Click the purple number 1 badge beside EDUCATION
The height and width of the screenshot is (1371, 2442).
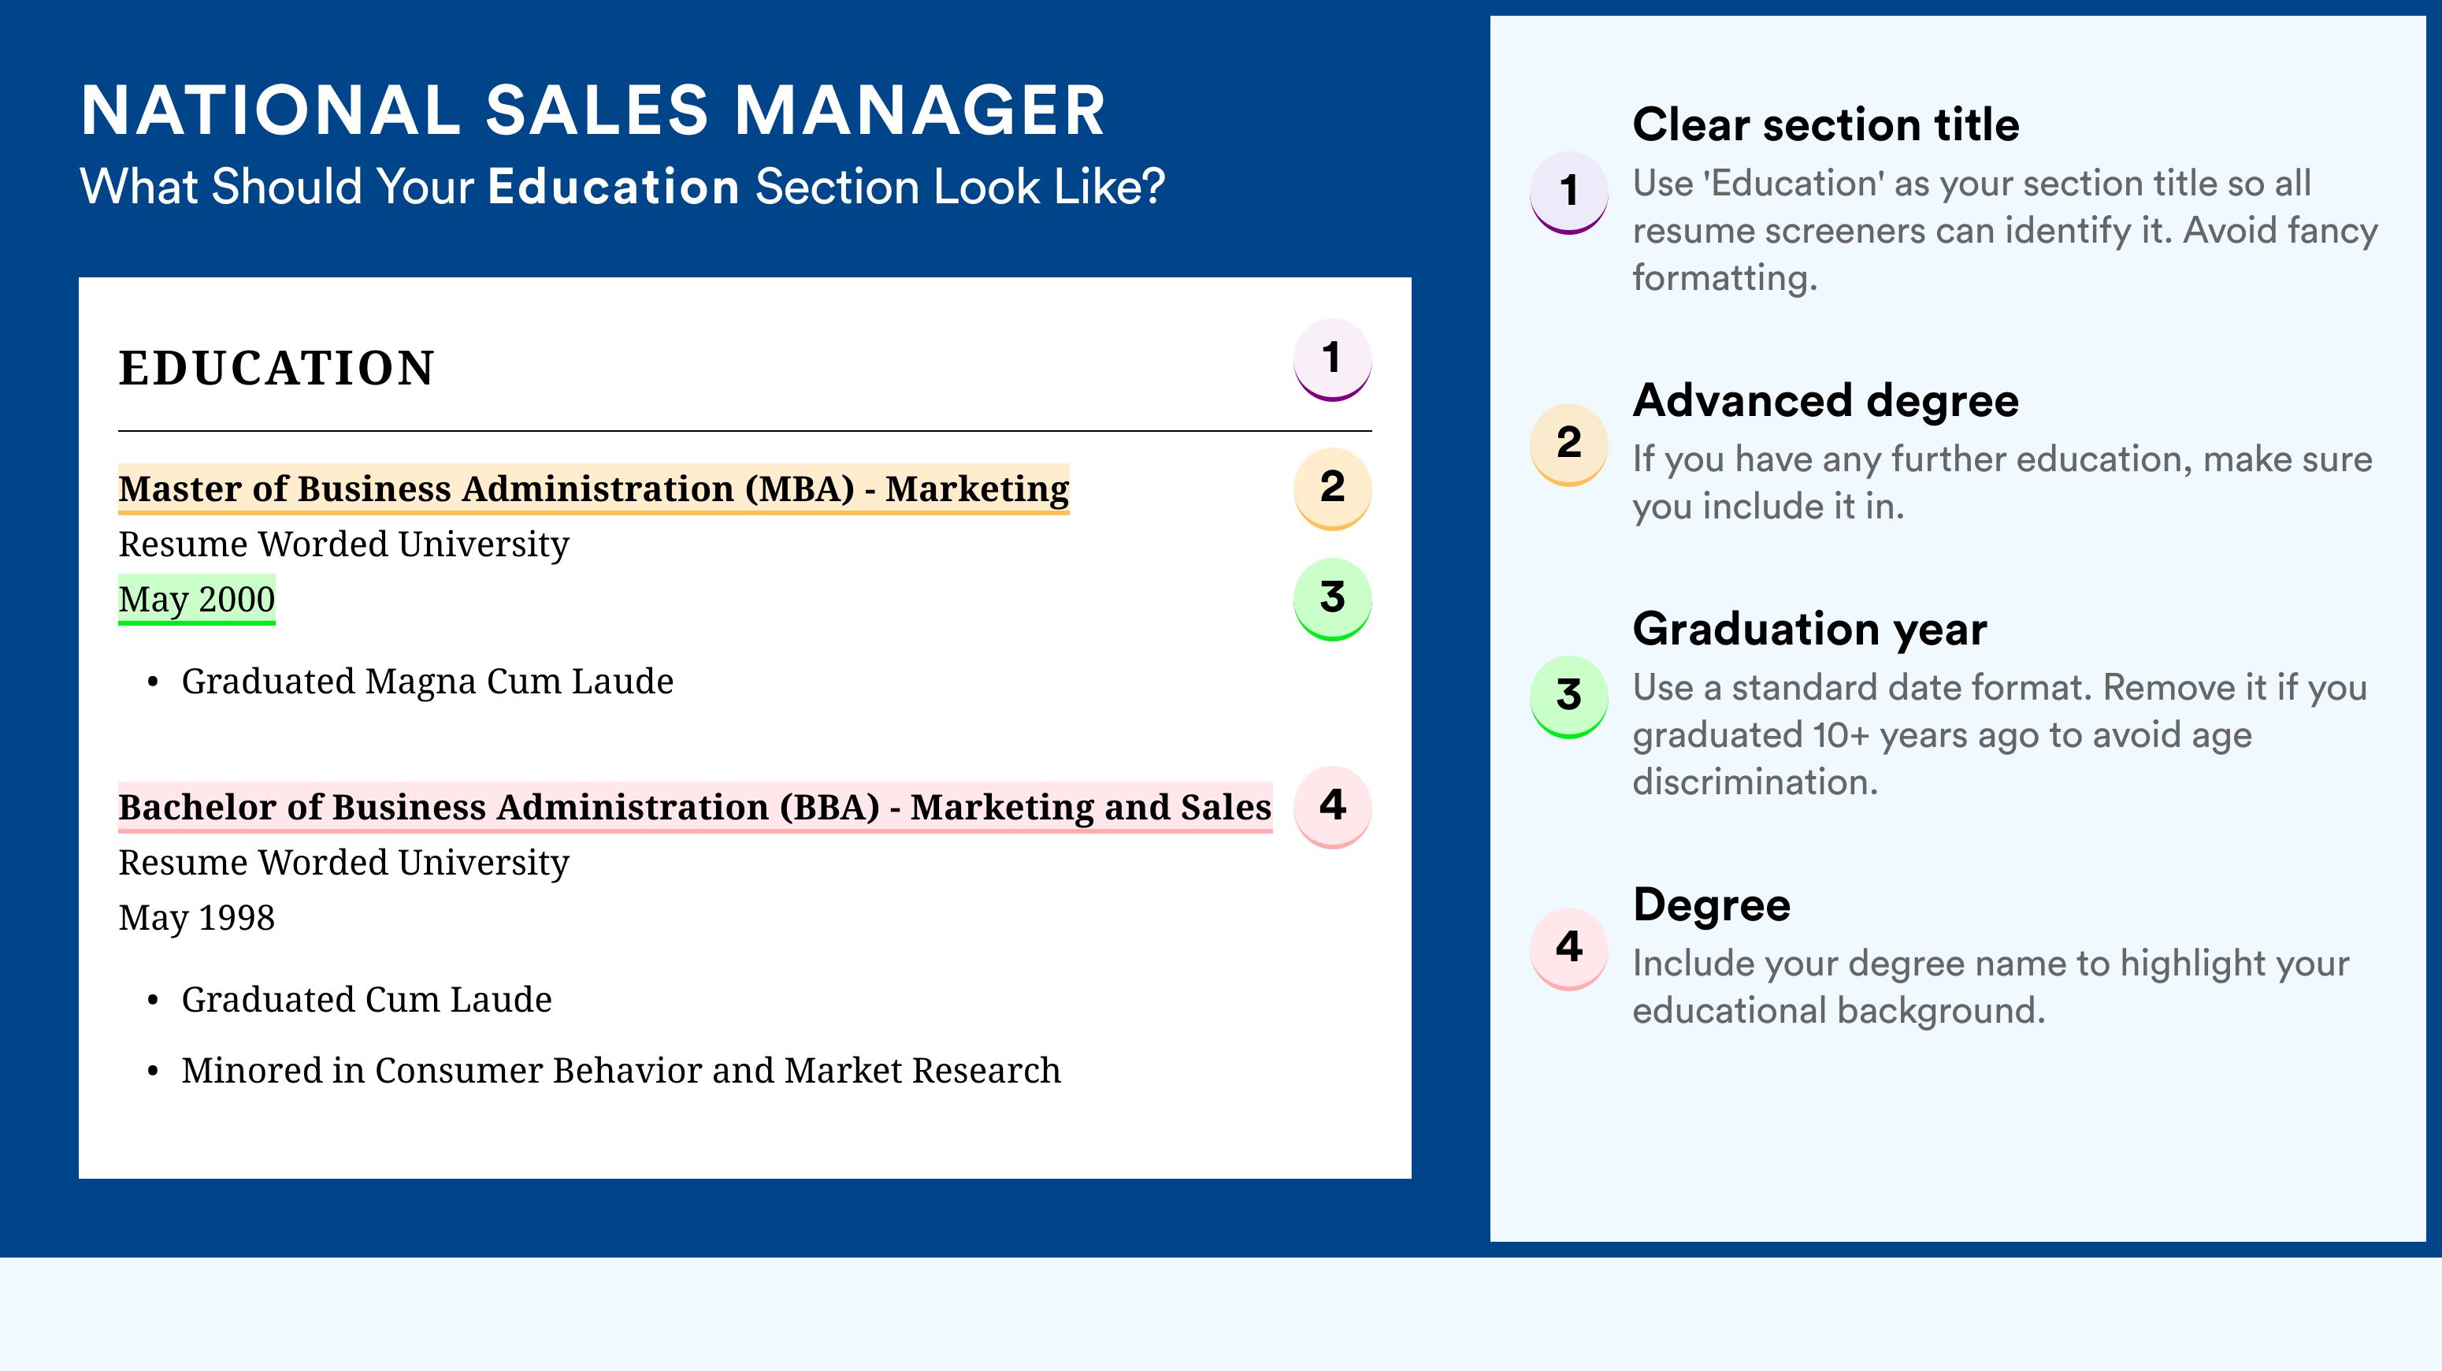pos(1332,360)
